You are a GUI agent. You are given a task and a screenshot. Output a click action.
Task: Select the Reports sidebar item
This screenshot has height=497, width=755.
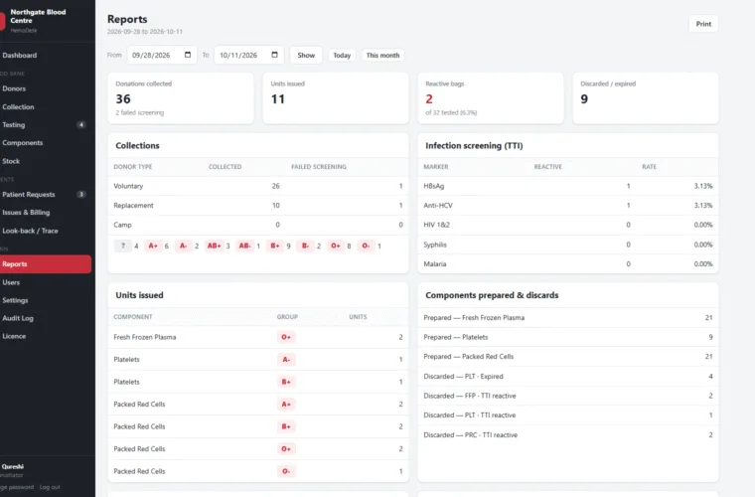[46, 264]
